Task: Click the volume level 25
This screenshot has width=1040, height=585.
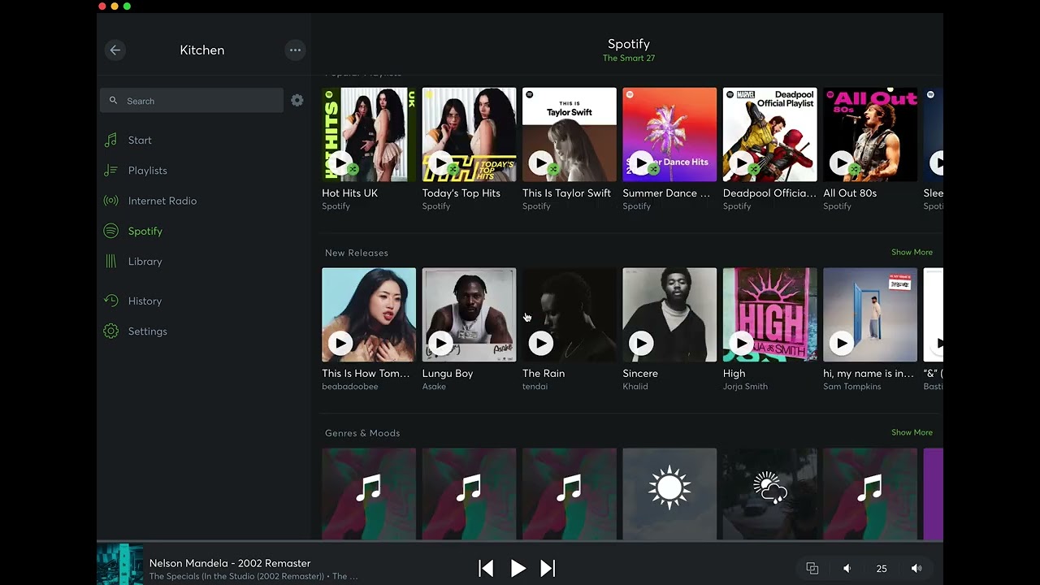Action: click(x=882, y=569)
